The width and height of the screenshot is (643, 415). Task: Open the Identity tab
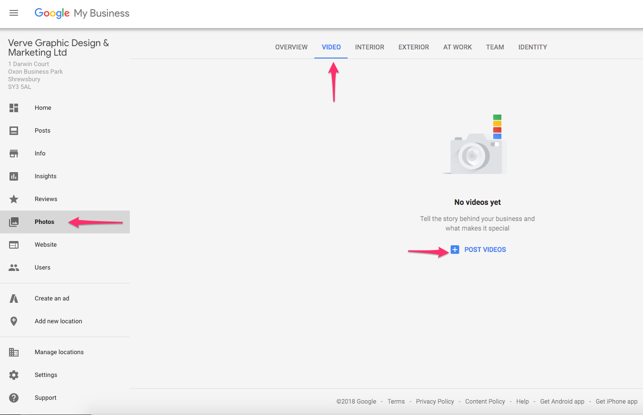533,47
